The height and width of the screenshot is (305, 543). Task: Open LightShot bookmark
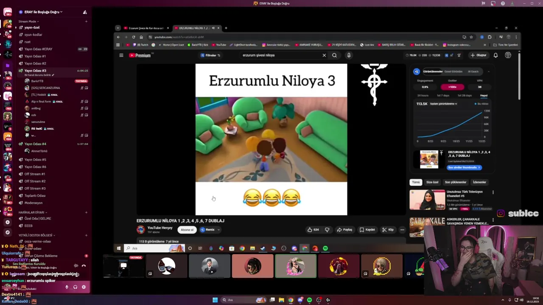coord(244,44)
